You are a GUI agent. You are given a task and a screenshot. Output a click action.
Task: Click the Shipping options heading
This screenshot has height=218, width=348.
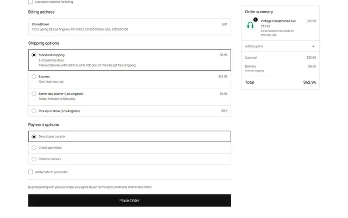(43, 43)
